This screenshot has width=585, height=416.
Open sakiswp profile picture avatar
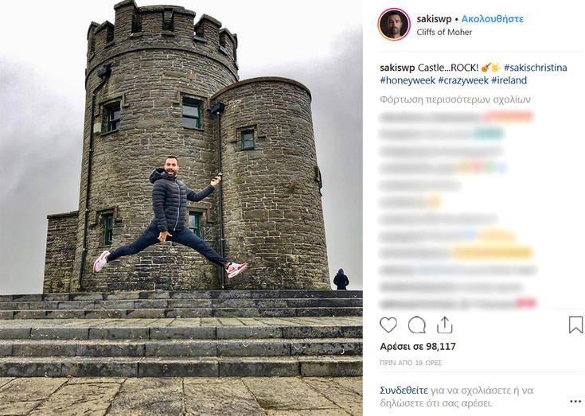click(394, 24)
